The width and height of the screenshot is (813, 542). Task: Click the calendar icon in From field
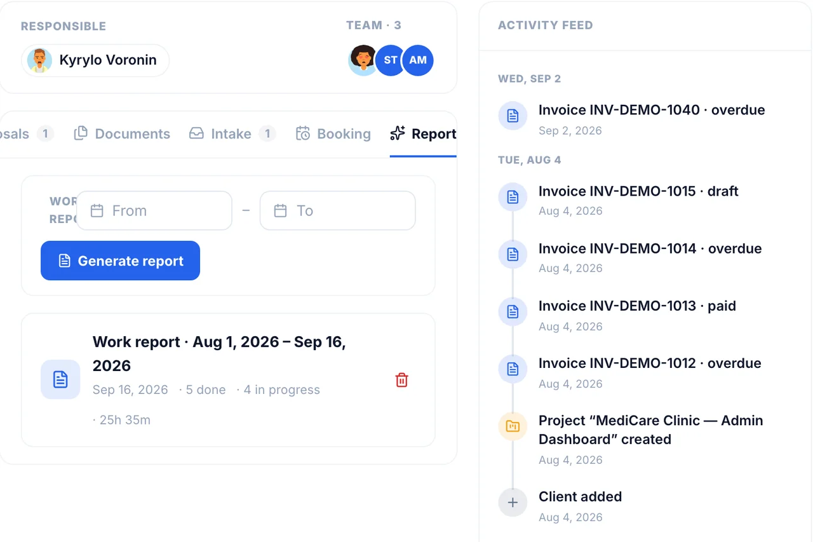coord(97,211)
